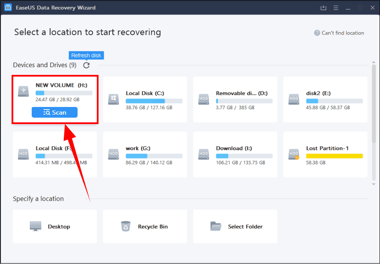
Task: Select the Removable di... (D:) HDD icon
Action: (203, 99)
